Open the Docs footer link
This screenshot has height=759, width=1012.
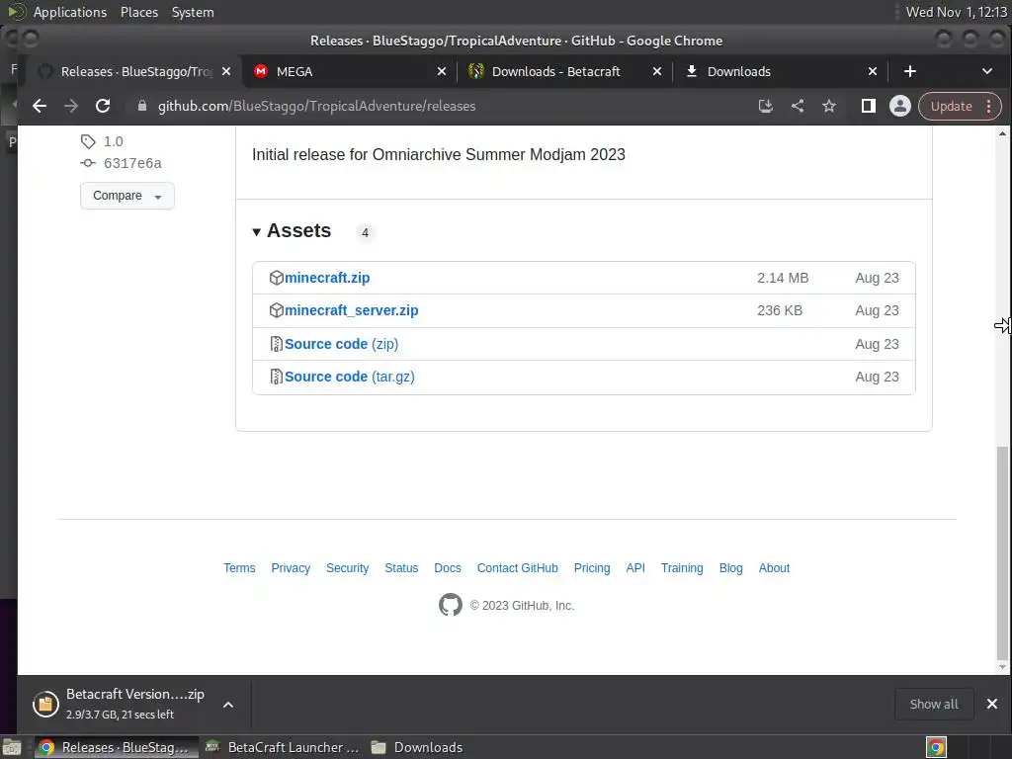click(448, 568)
